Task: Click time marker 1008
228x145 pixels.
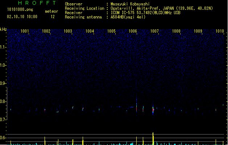Action: (x=176, y=31)
